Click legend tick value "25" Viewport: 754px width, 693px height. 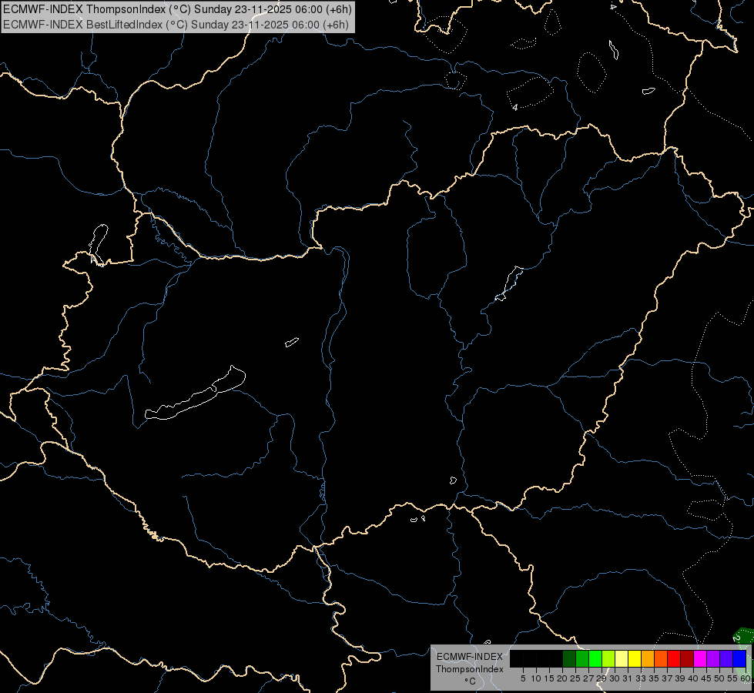coord(575,678)
